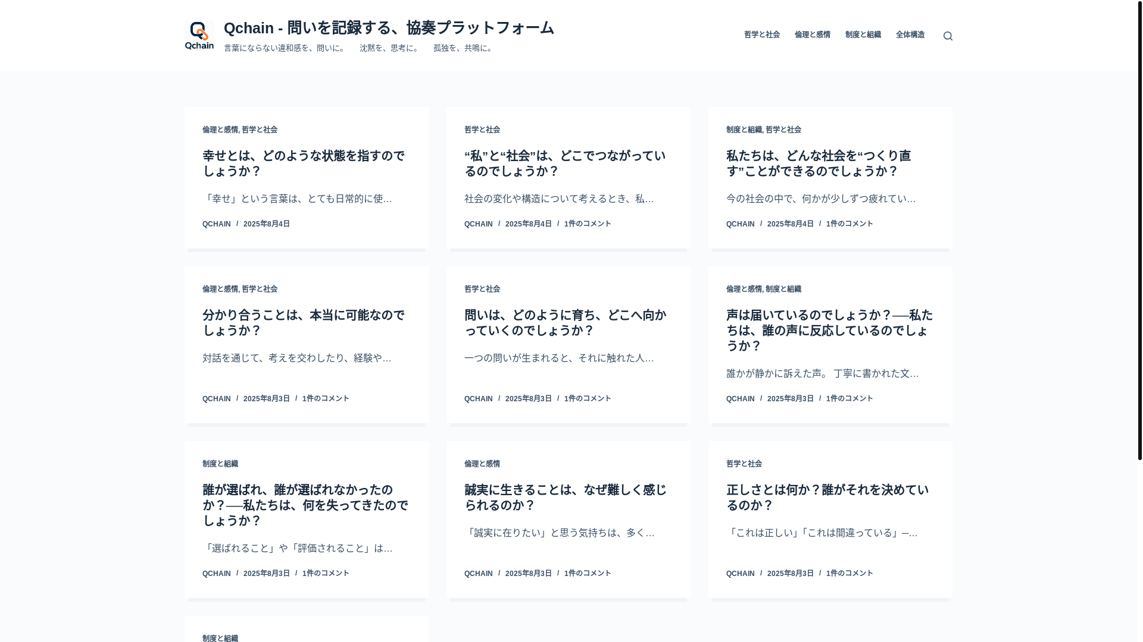Open 1件のコメント on 誠実に生きること card
The height and width of the screenshot is (642, 1143).
pyautogui.click(x=588, y=574)
